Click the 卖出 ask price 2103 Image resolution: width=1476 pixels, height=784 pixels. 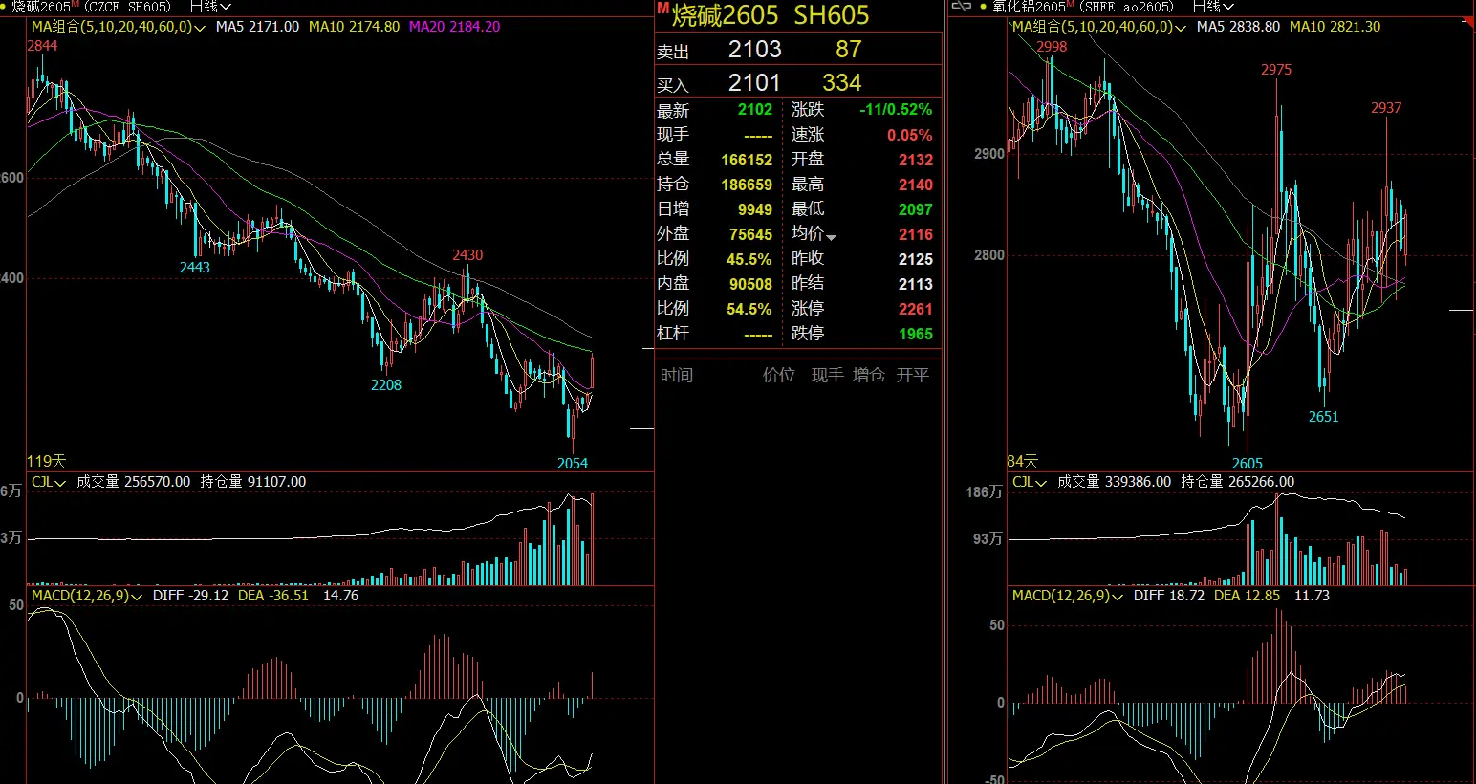(754, 50)
